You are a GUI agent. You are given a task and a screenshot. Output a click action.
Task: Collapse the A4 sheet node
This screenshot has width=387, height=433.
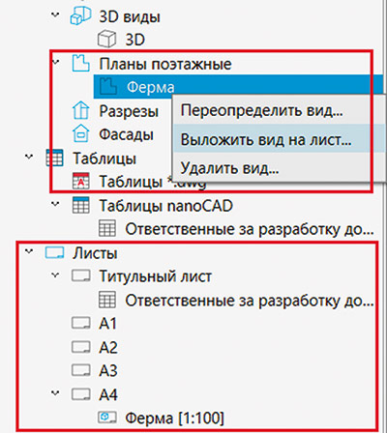(56, 393)
